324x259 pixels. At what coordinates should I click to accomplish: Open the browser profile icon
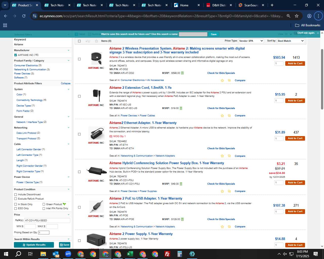(309, 16)
